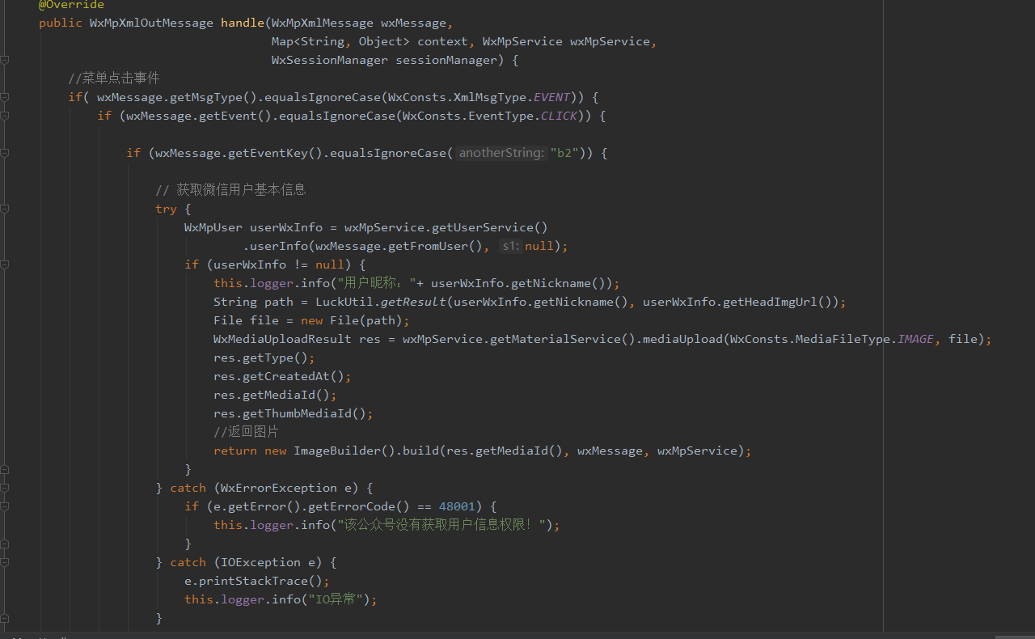Fold the handle method at sessionManager line
This screenshot has width=1035, height=639.
[5, 60]
